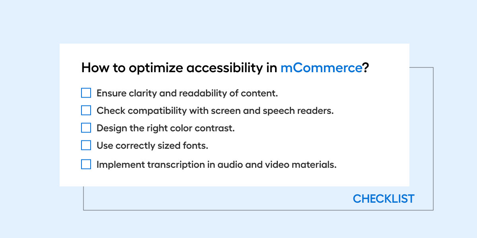This screenshot has height=238, width=477.
Task: Click 'Design the right color contrast' item
Action: [166, 129]
